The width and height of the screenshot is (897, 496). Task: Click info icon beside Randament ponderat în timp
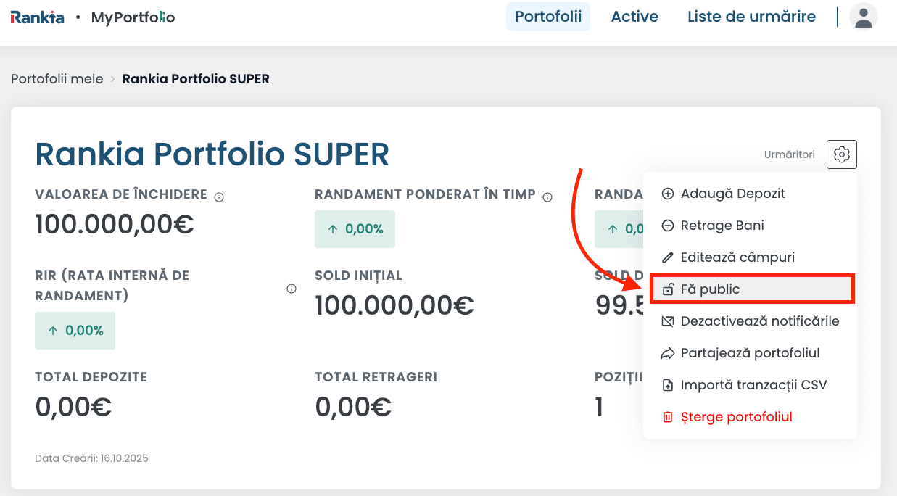pyautogui.click(x=547, y=197)
